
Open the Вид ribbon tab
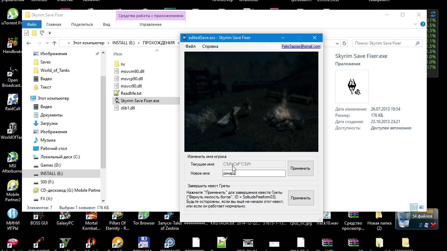pyautogui.click(x=107, y=24)
